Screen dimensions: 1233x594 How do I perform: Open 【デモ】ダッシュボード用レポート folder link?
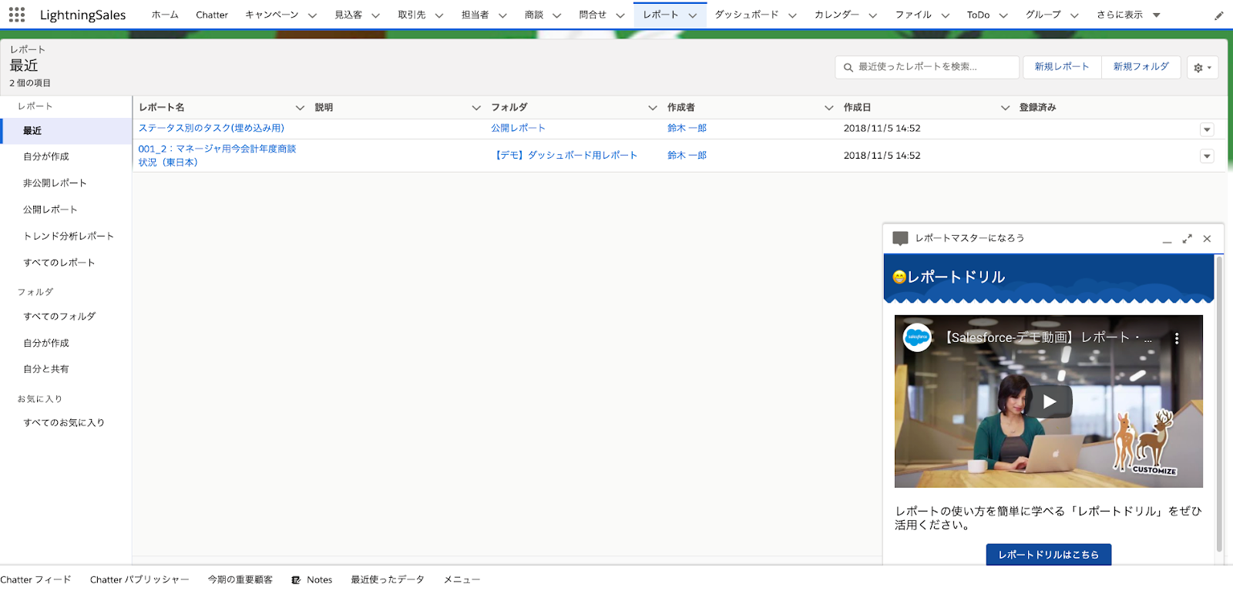tap(564, 156)
